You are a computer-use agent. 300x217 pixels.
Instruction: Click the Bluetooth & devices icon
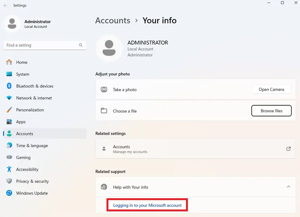click(x=9, y=86)
